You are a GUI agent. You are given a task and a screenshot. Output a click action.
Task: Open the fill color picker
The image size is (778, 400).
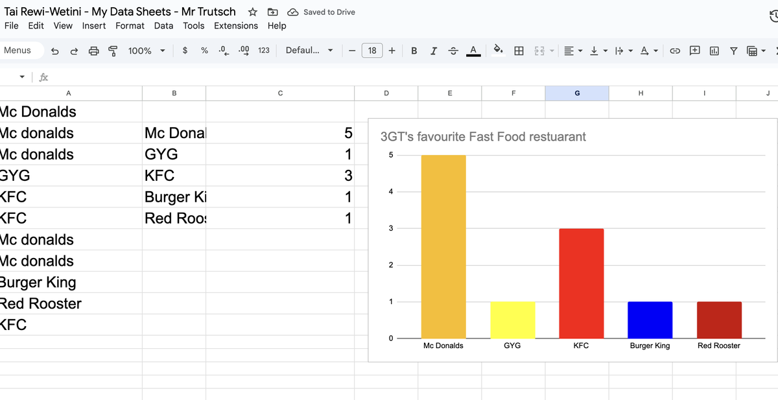pyautogui.click(x=498, y=51)
